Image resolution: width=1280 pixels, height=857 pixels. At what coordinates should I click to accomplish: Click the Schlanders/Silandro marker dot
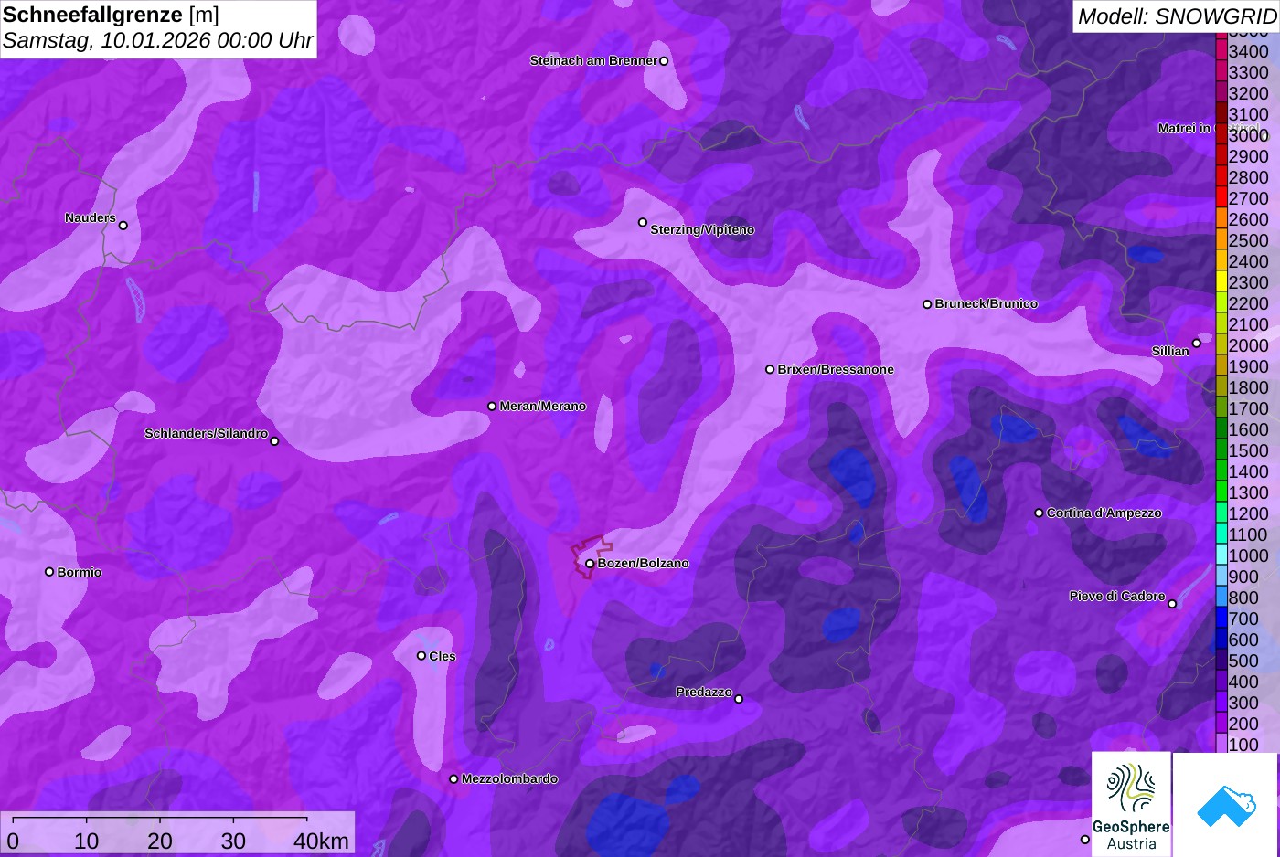[x=274, y=441]
